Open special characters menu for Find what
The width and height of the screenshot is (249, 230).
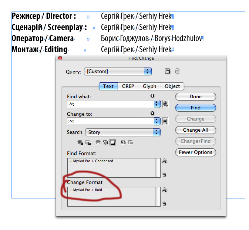pos(165,104)
